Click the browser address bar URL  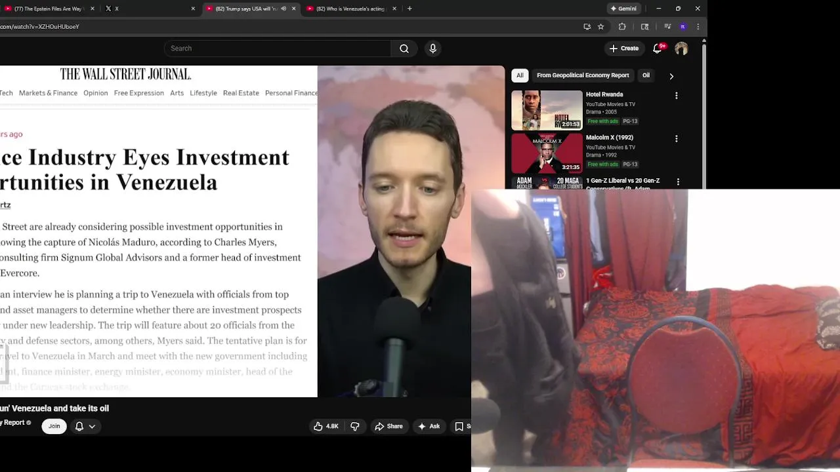[x=39, y=27]
